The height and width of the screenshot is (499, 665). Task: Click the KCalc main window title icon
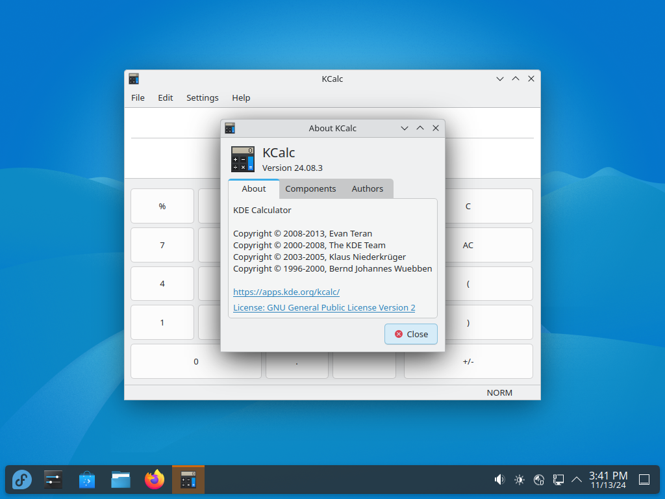[134, 79]
